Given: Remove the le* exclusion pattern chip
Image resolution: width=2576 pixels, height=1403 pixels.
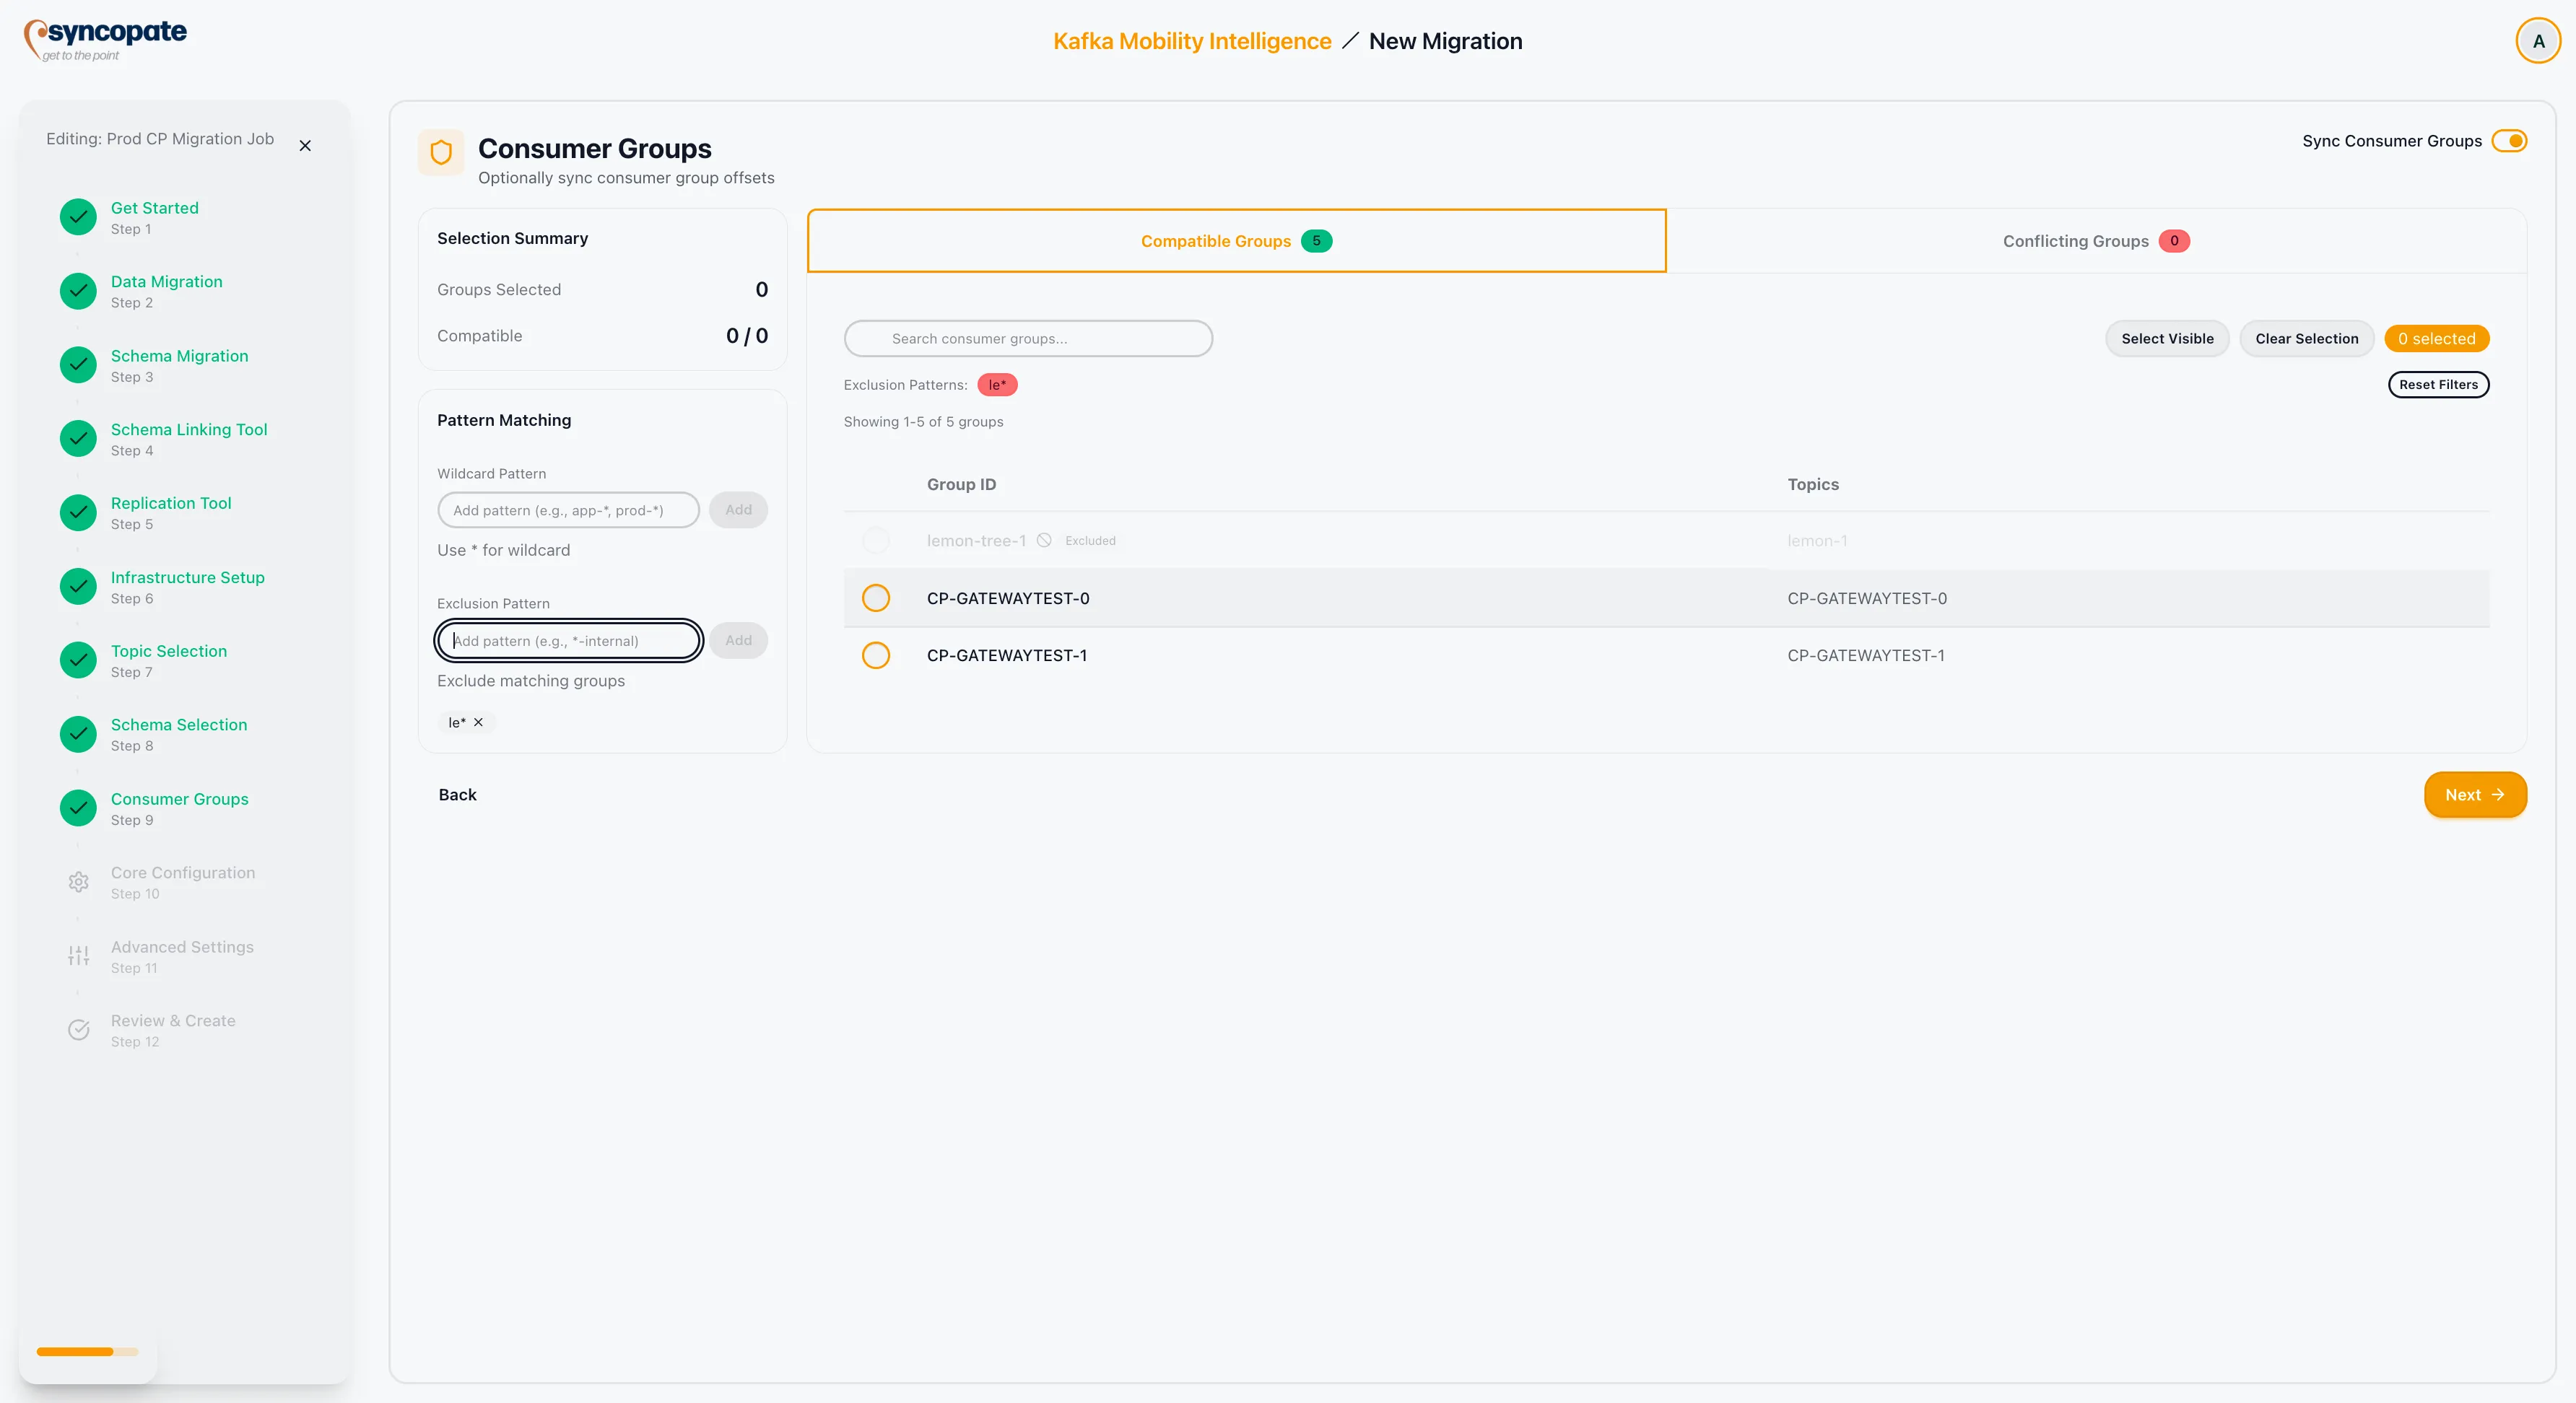Looking at the screenshot, I should tap(478, 722).
